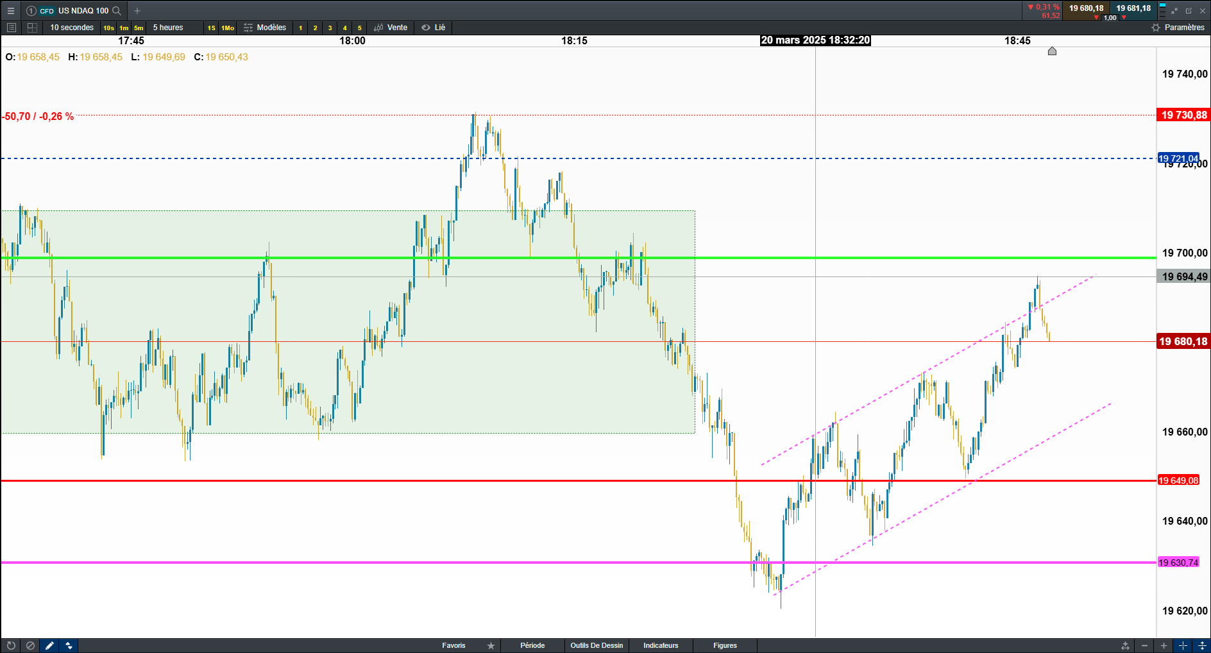This screenshot has width=1211, height=653.
Task: Open the list view icon in the toolbar
Action: [x=11, y=28]
